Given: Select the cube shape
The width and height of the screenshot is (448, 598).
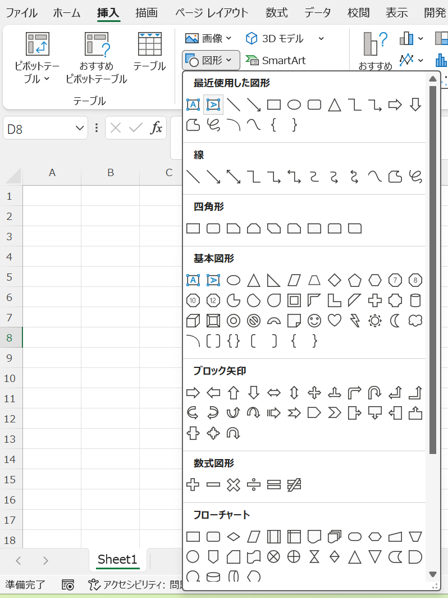Looking at the screenshot, I should click(193, 321).
